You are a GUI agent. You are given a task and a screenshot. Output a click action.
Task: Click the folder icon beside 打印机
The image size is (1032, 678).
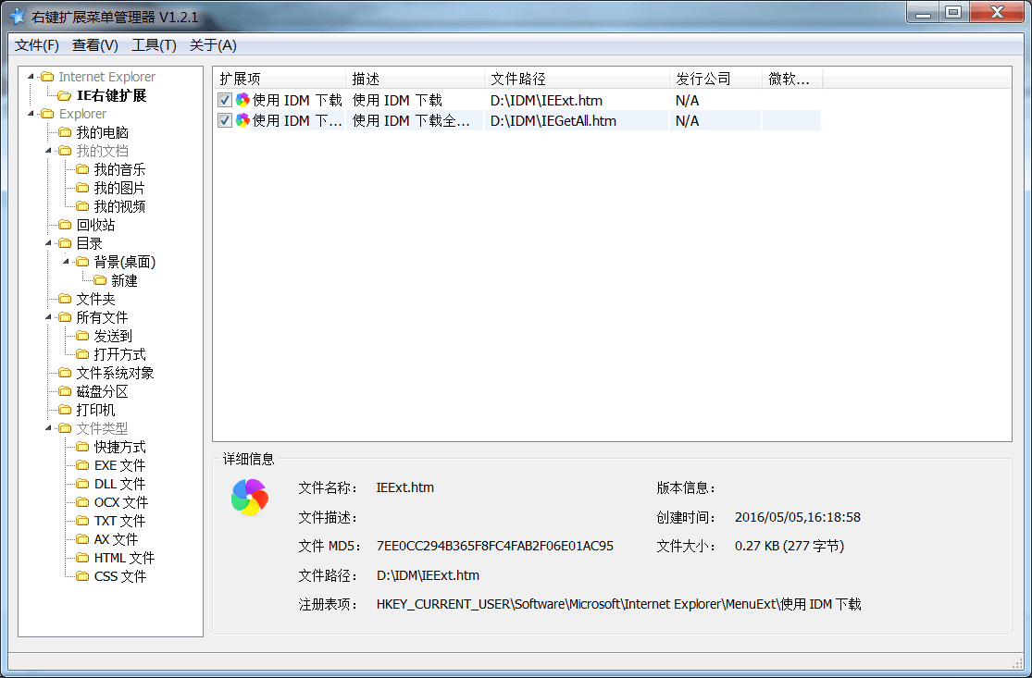[x=65, y=410]
